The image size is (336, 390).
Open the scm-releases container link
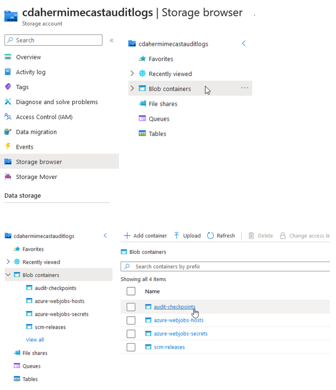coord(169,347)
